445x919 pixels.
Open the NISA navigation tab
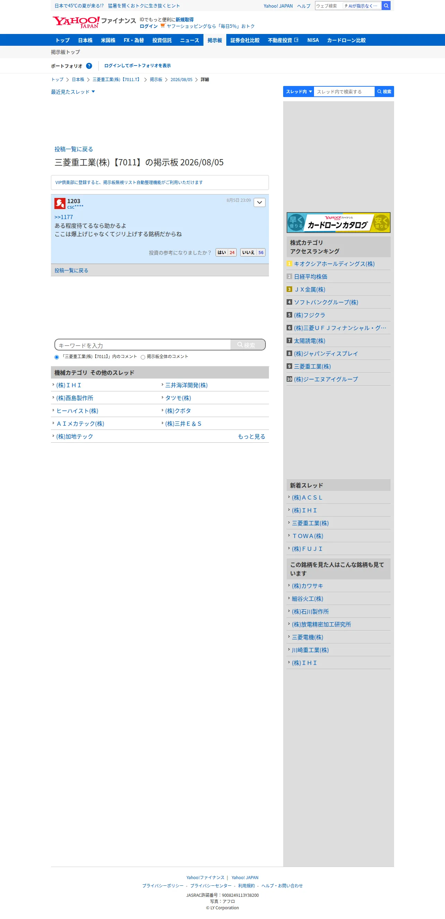click(313, 40)
